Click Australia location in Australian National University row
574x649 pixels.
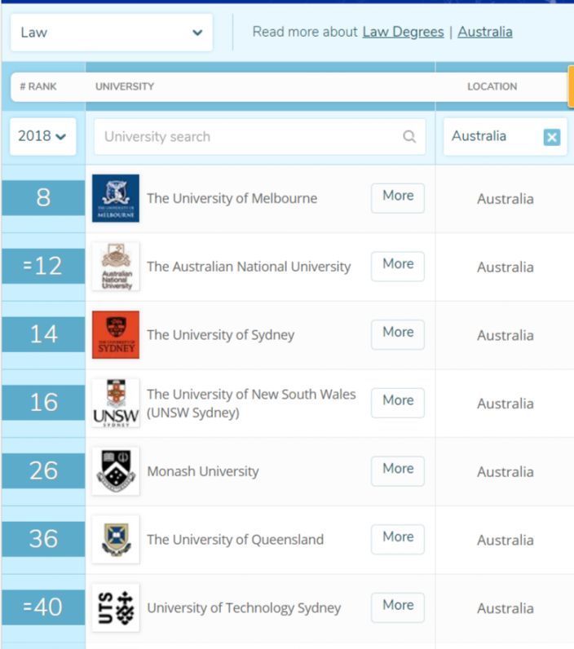click(x=506, y=267)
